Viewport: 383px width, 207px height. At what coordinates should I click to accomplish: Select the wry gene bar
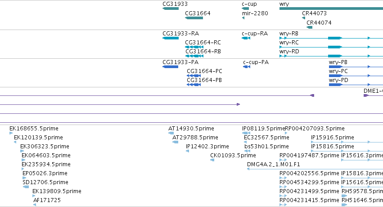pos(331,9)
